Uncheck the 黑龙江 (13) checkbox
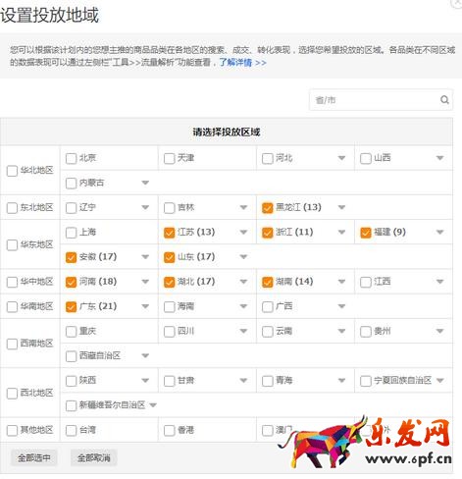This screenshot has height=479, width=462. click(x=268, y=208)
